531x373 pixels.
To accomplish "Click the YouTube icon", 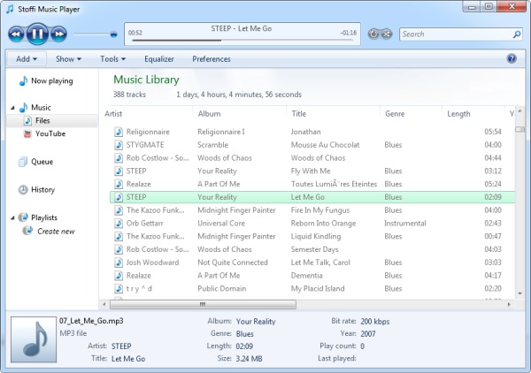I will coord(27,134).
